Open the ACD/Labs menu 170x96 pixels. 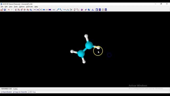29,7
